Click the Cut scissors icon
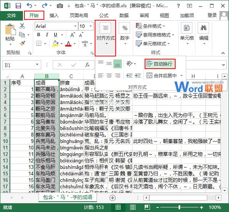Viewport: 229px width, 212px height. (22, 26)
